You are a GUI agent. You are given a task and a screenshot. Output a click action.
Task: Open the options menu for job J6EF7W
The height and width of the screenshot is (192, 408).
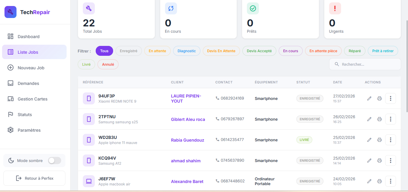[390, 181]
